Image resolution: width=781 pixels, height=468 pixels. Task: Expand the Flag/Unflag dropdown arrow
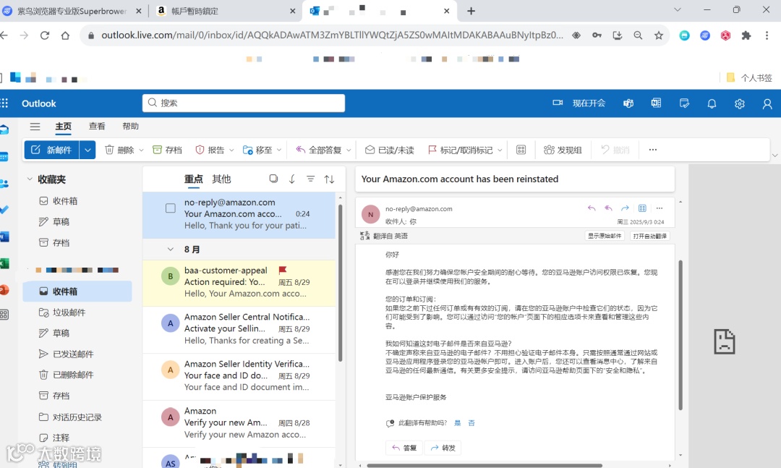pyautogui.click(x=500, y=150)
